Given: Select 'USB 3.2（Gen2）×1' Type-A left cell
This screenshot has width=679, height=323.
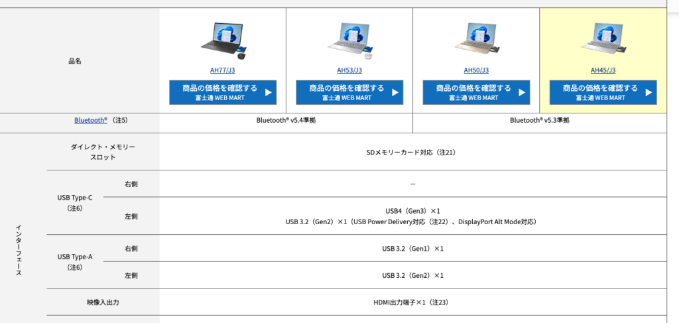Looking at the screenshot, I should tap(412, 275).
